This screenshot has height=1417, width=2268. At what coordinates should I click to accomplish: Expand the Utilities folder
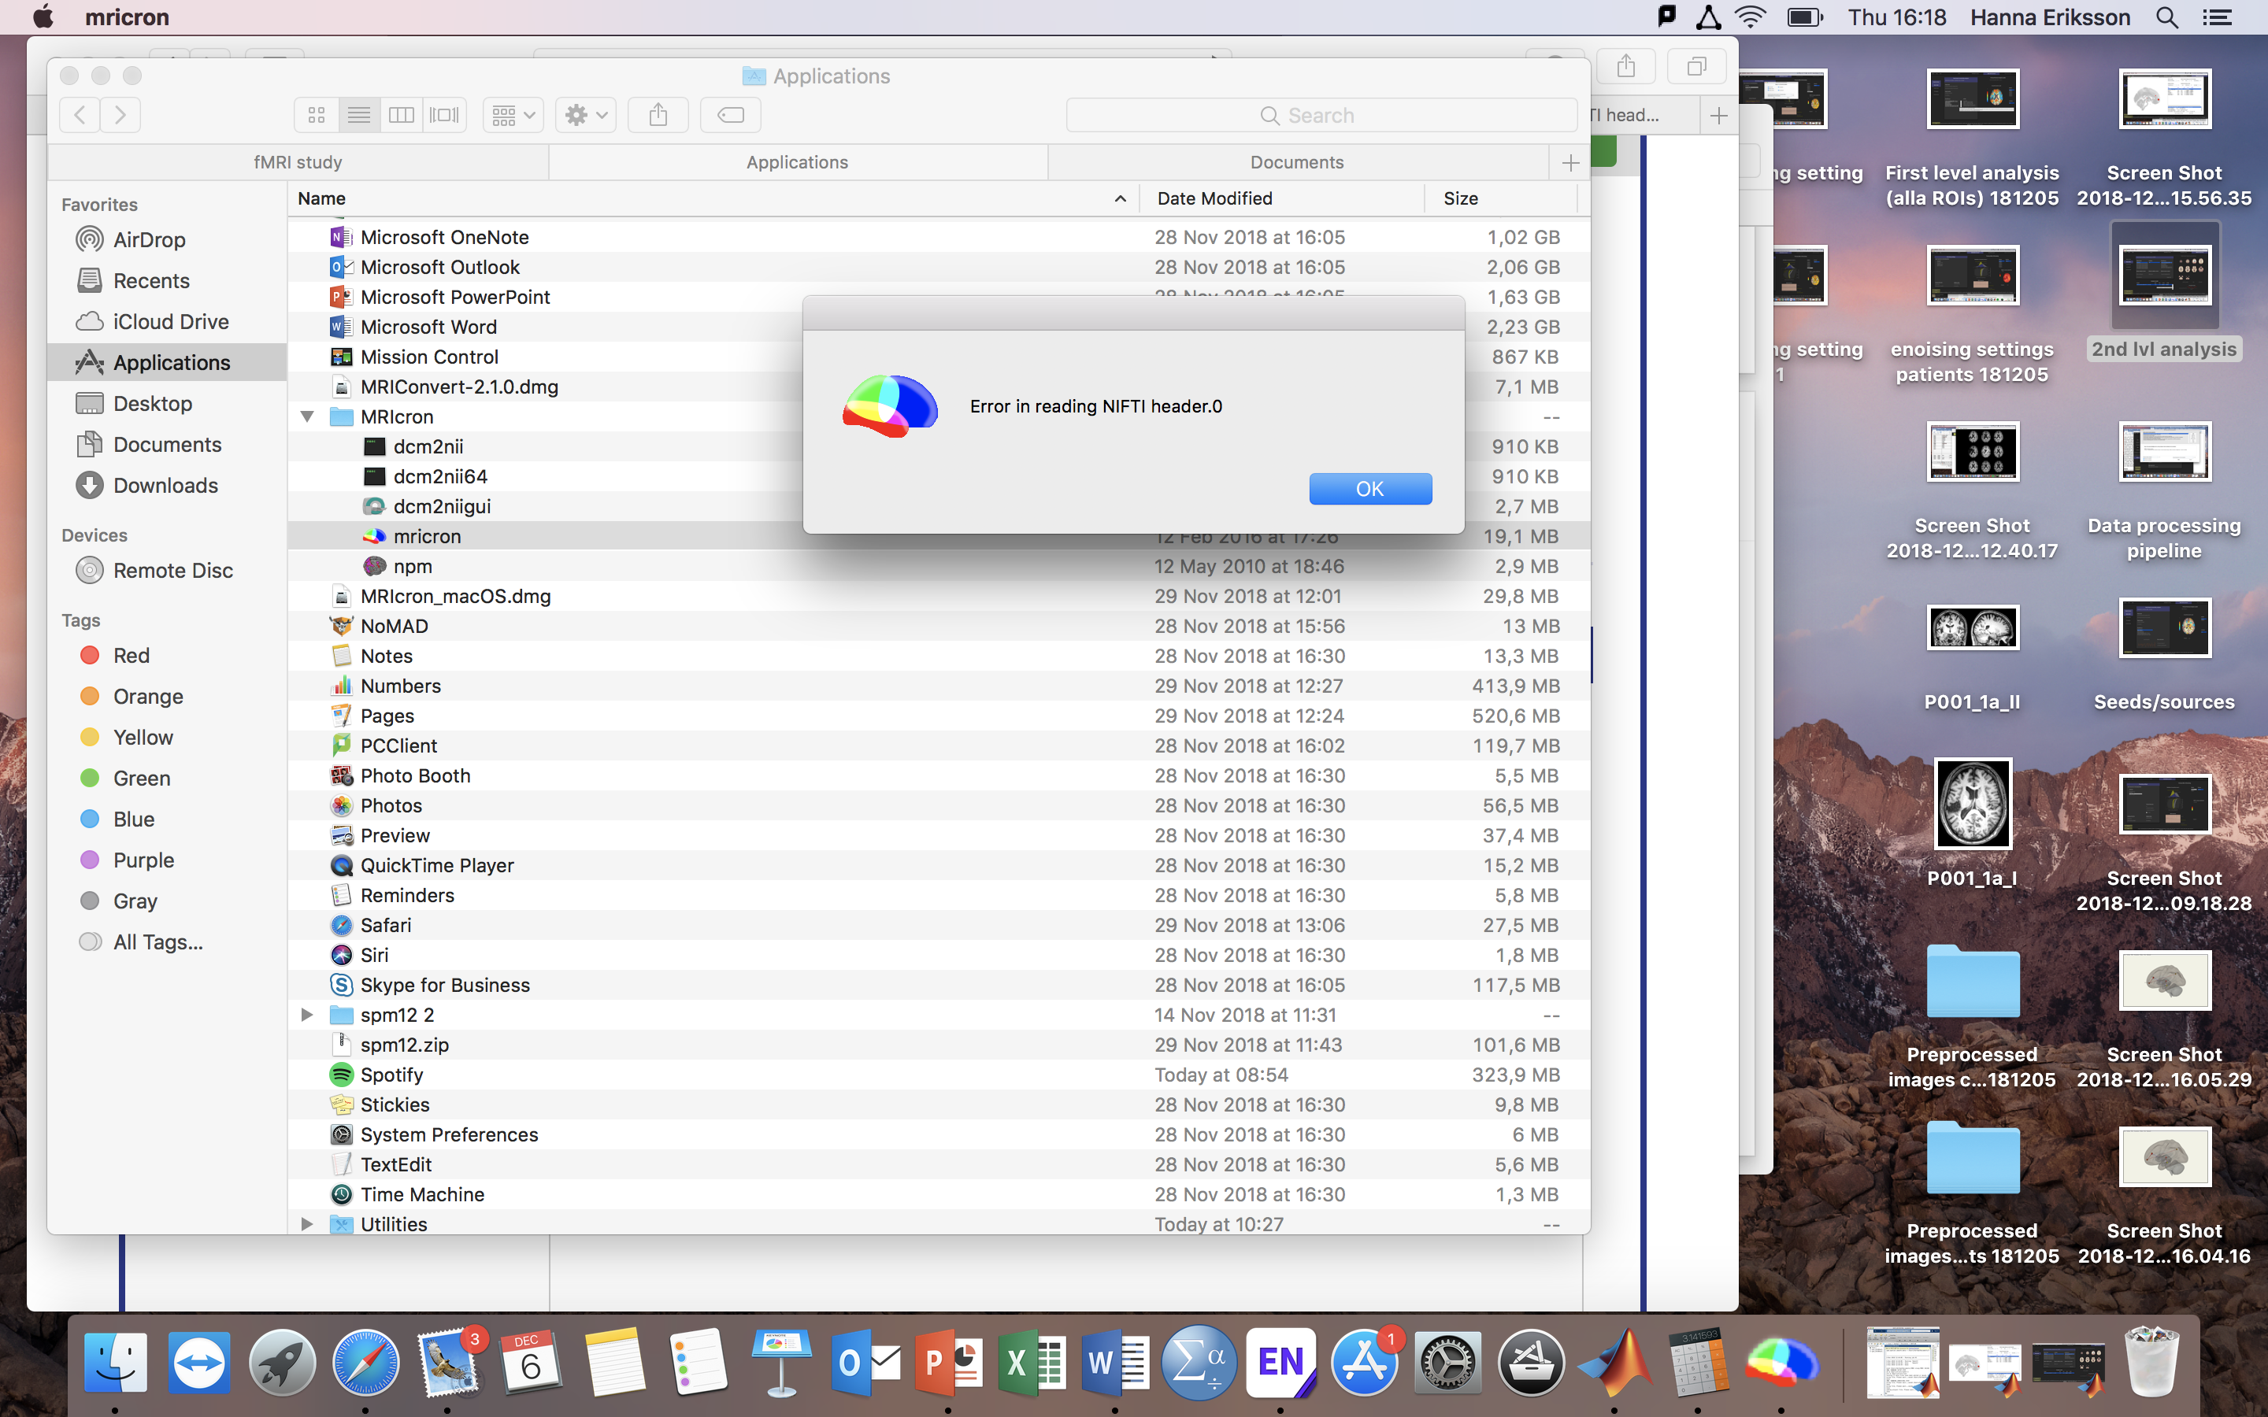(x=307, y=1223)
